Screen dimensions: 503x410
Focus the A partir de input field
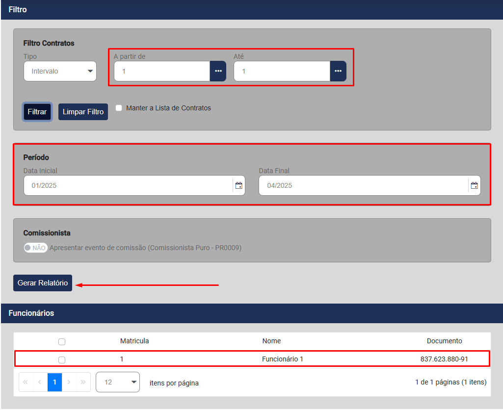click(162, 71)
